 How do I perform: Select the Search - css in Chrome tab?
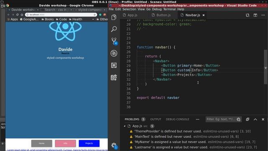point(57,10)
